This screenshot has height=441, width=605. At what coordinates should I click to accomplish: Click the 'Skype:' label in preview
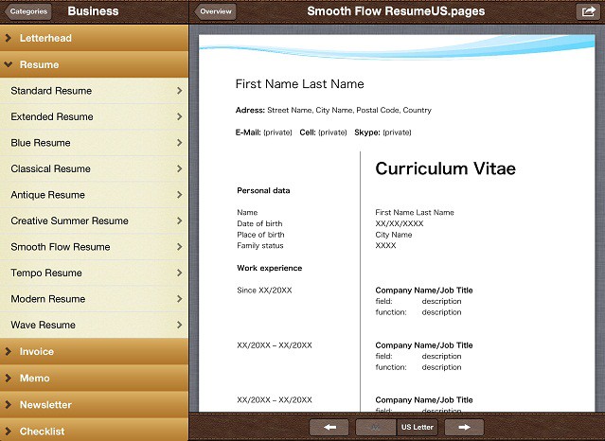[x=367, y=132]
